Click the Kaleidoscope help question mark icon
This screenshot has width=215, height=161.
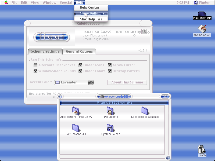point(144,31)
